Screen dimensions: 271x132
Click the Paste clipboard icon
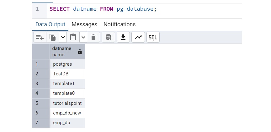coord(73,37)
